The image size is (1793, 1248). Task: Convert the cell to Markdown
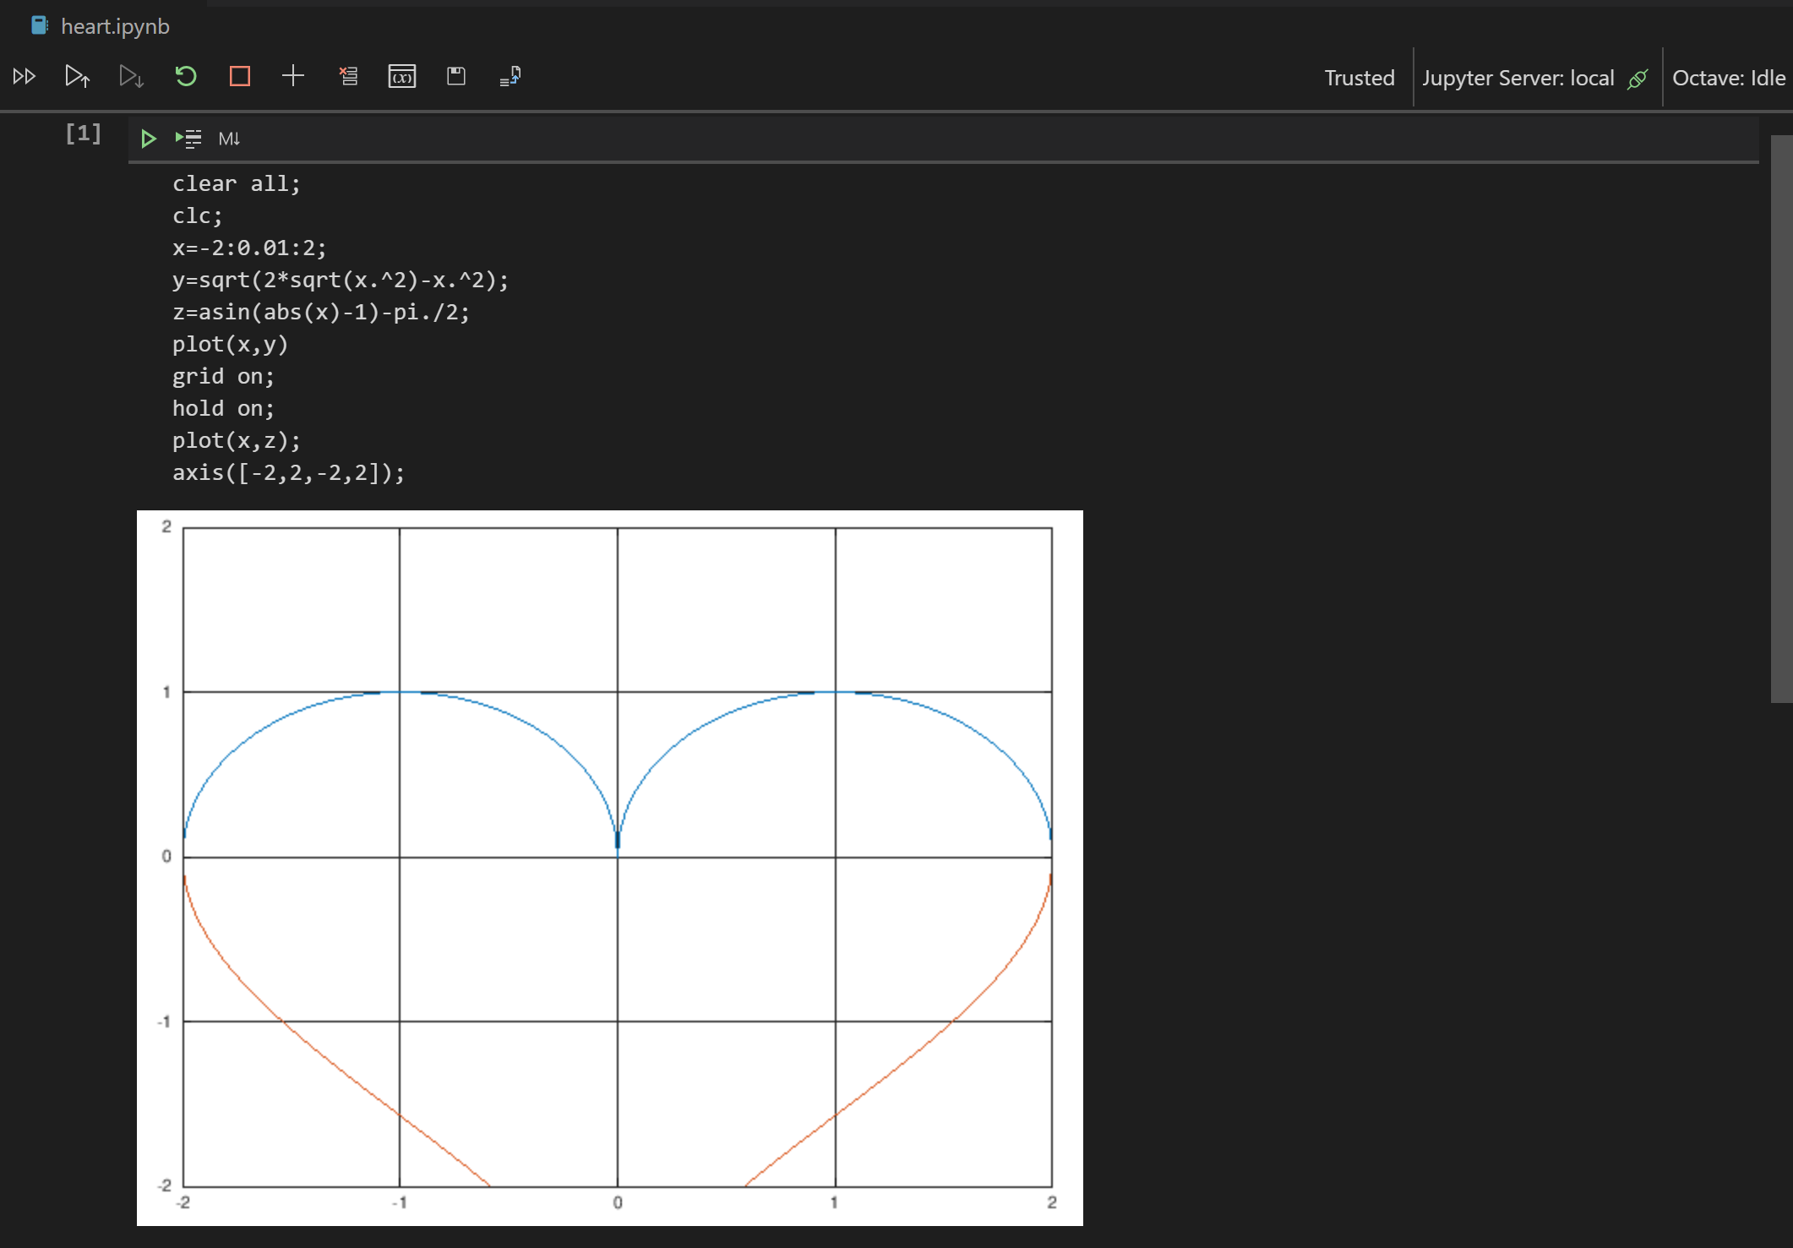[228, 138]
